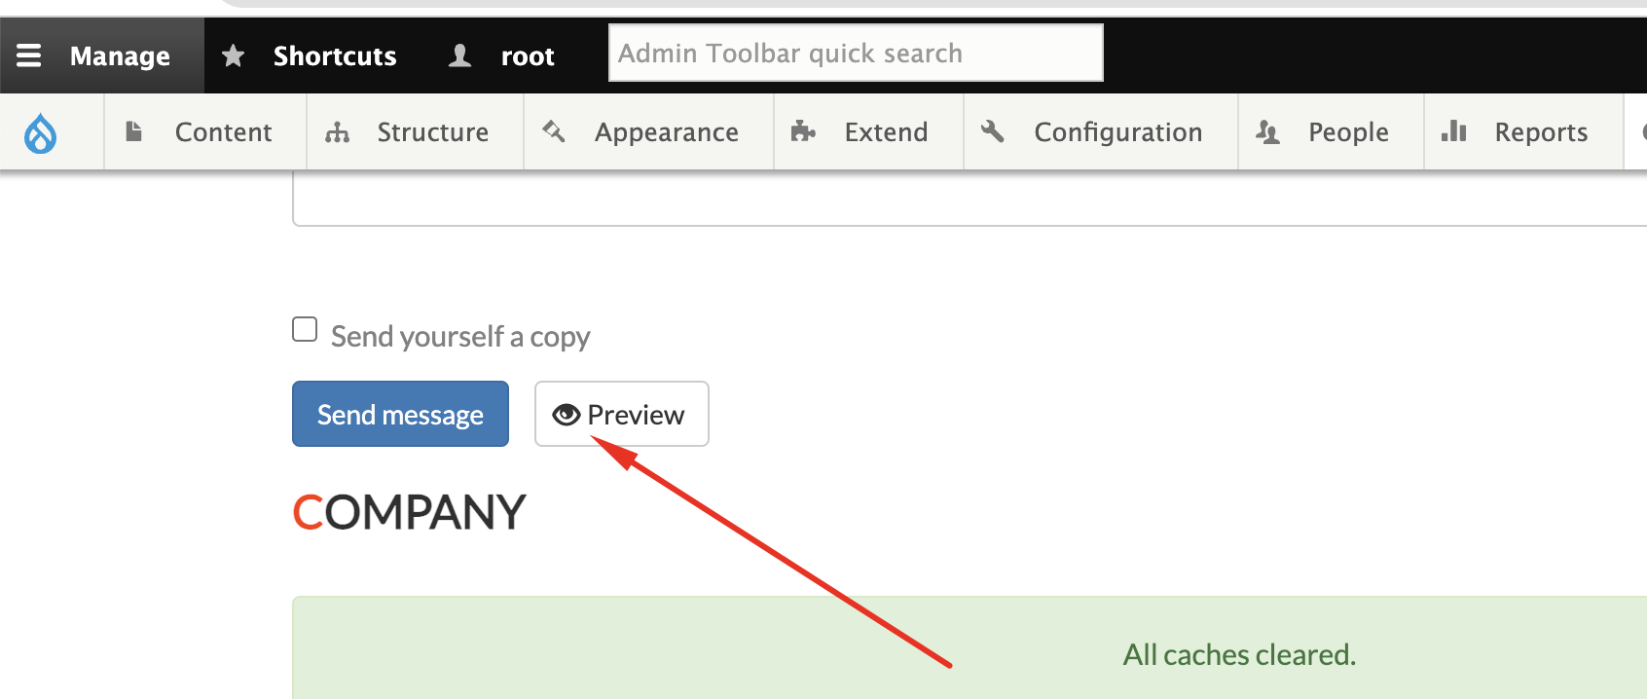Click the hamburger menu toggle
The width and height of the screenshot is (1647, 699).
pos(29,55)
